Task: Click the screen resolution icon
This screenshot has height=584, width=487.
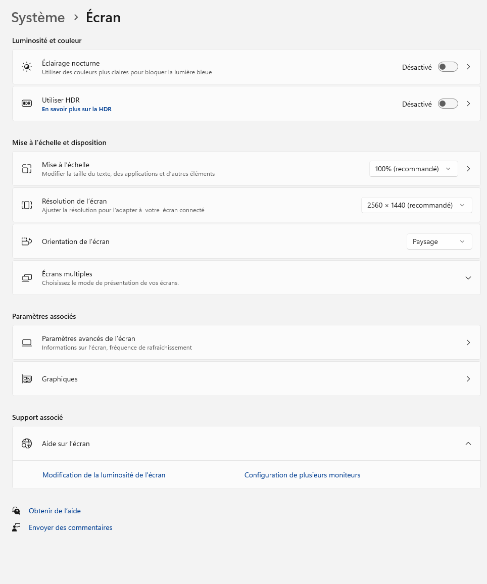Action: coord(27,205)
